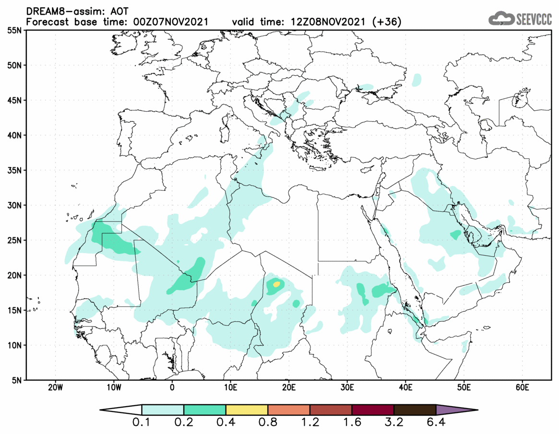This screenshot has height=434, width=559.
Task: Click the 60E longitude label
Action: (522, 387)
